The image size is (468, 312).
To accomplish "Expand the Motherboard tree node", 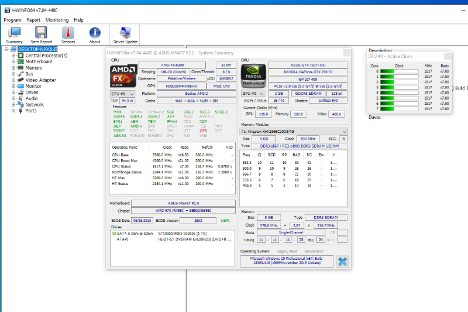I will [13, 61].
